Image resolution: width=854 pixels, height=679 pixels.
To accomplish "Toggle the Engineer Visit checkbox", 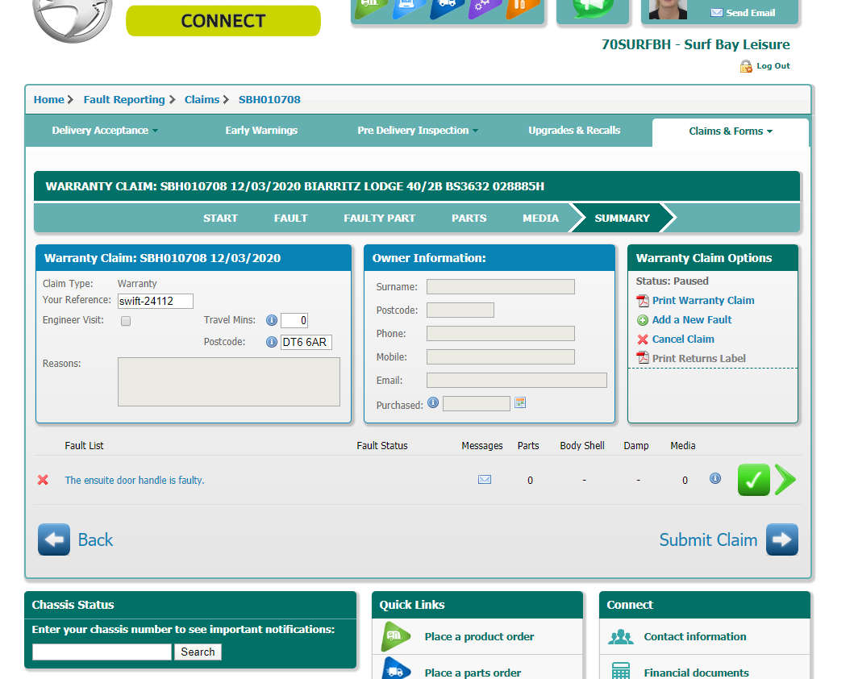I will point(126,321).
